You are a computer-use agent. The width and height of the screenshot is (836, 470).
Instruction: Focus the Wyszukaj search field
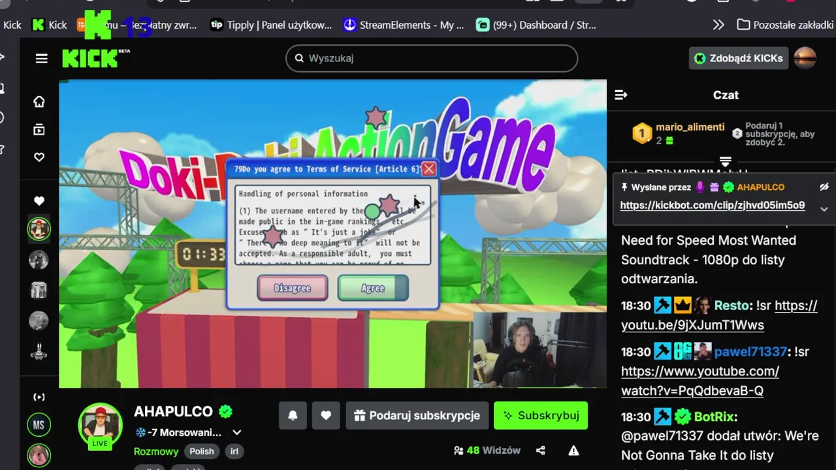coord(432,58)
